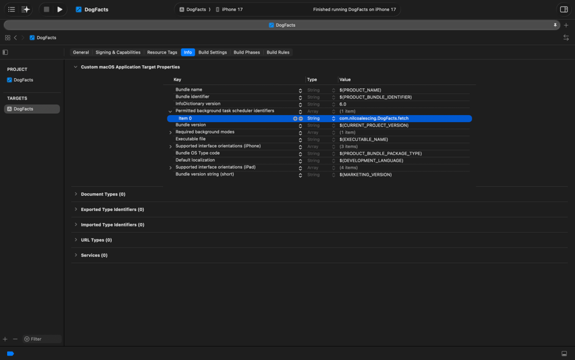This screenshot has height=360, width=575.
Task: Expand Services section
Action: pos(75,255)
